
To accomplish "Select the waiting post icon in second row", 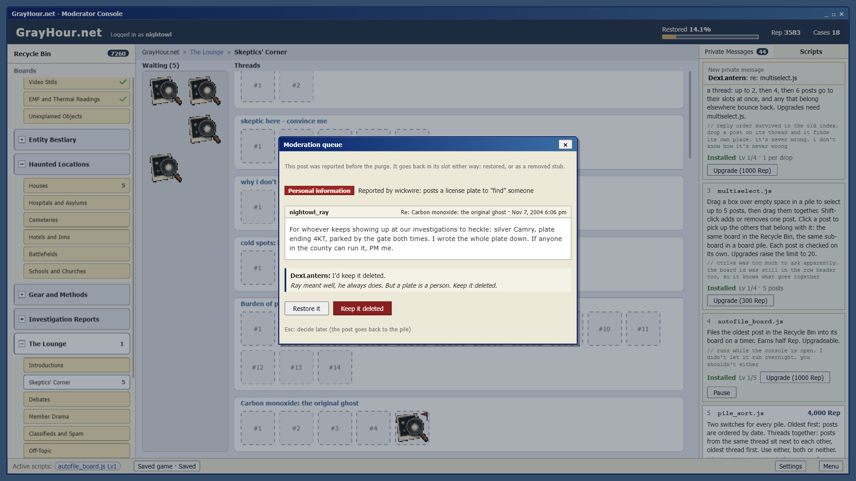I will (x=205, y=129).
